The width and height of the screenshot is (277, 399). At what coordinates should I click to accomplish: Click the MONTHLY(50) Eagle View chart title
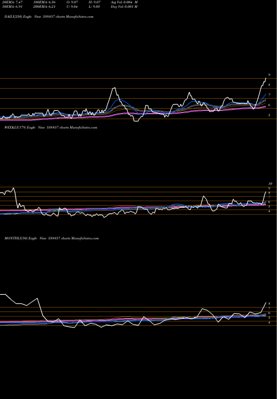pyautogui.click(x=52, y=238)
